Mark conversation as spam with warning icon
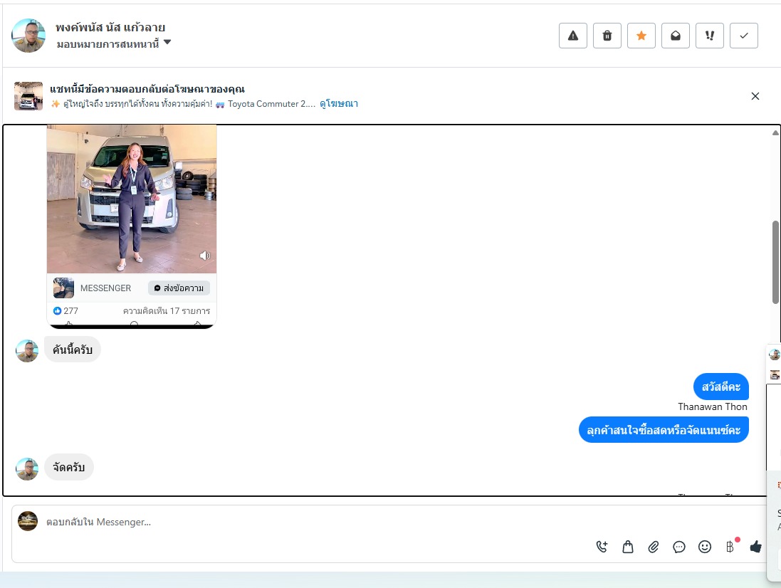 [x=573, y=36]
